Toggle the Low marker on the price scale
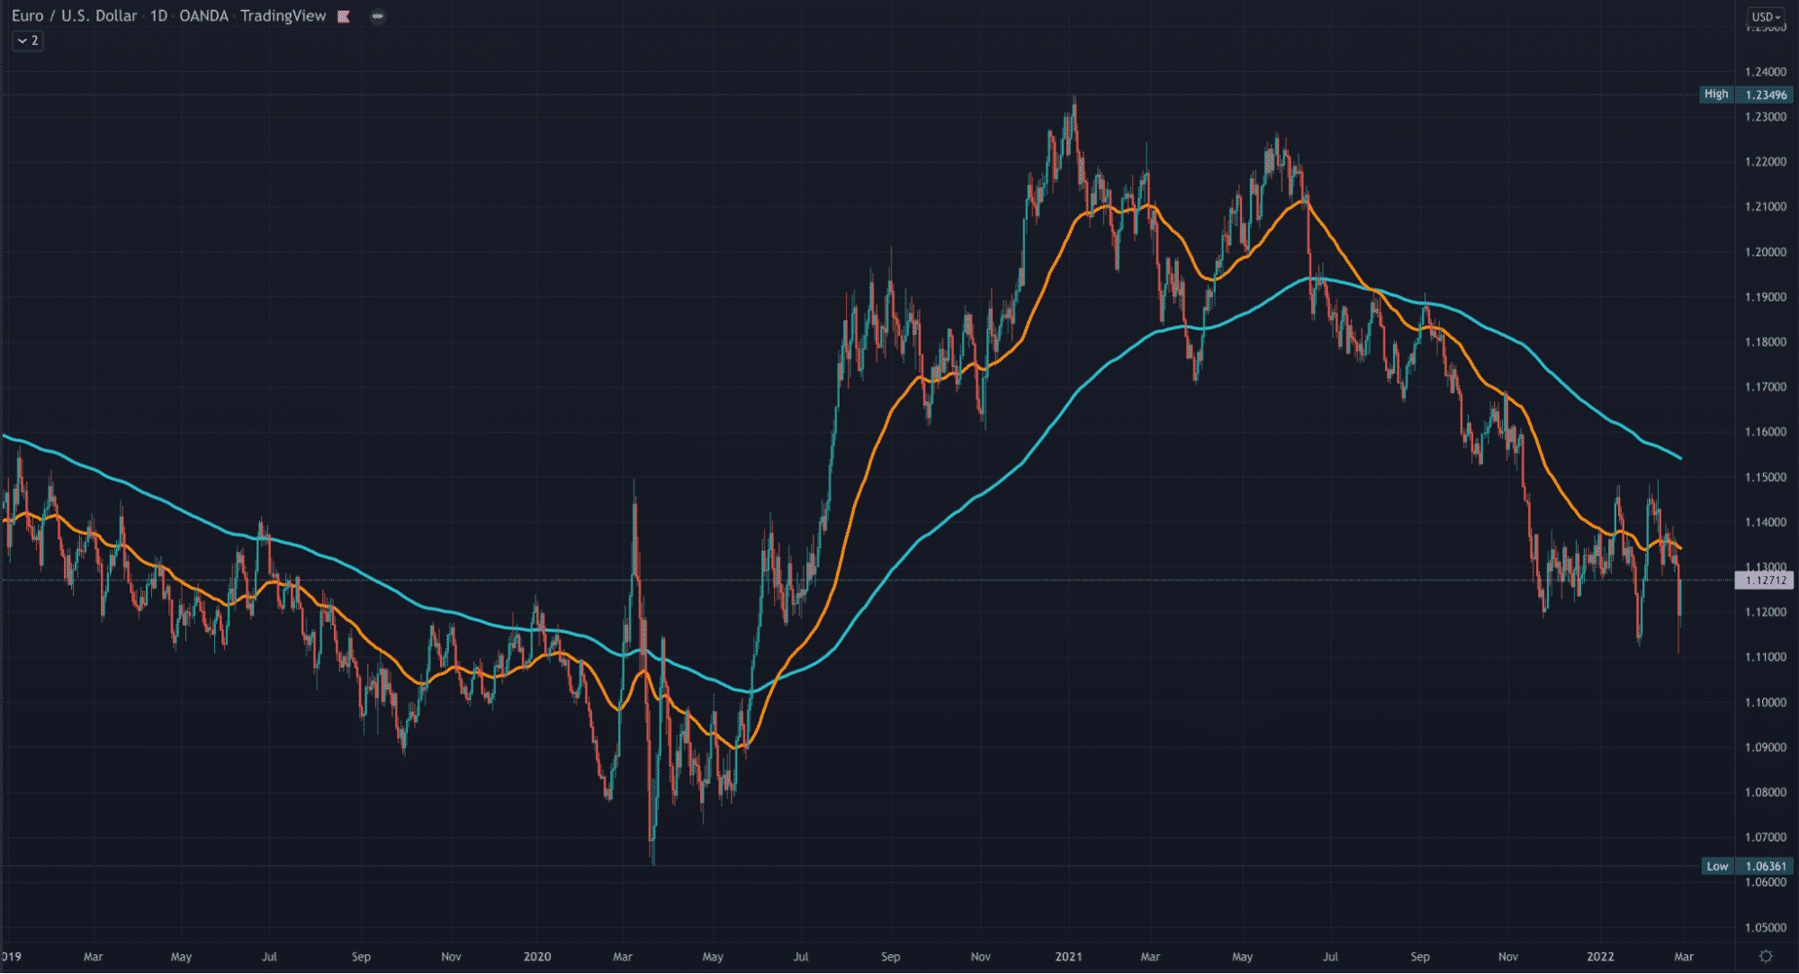 (1715, 865)
